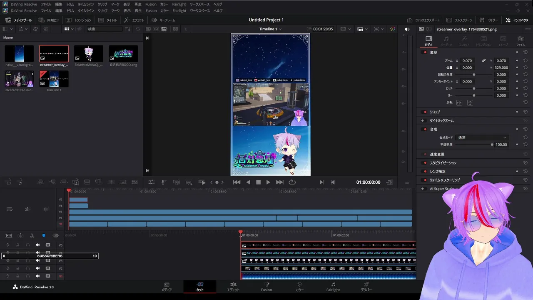Mute audio with the viewer speaker icon
The image size is (533, 300).
[407, 29]
